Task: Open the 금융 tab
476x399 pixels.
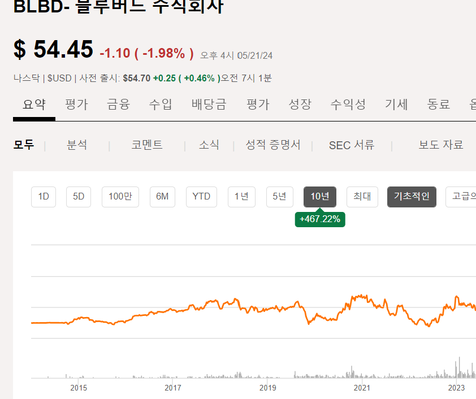Action: point(118,105)
